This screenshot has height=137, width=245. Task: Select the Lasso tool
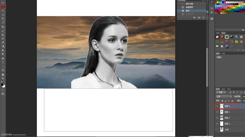coord(3,11)
